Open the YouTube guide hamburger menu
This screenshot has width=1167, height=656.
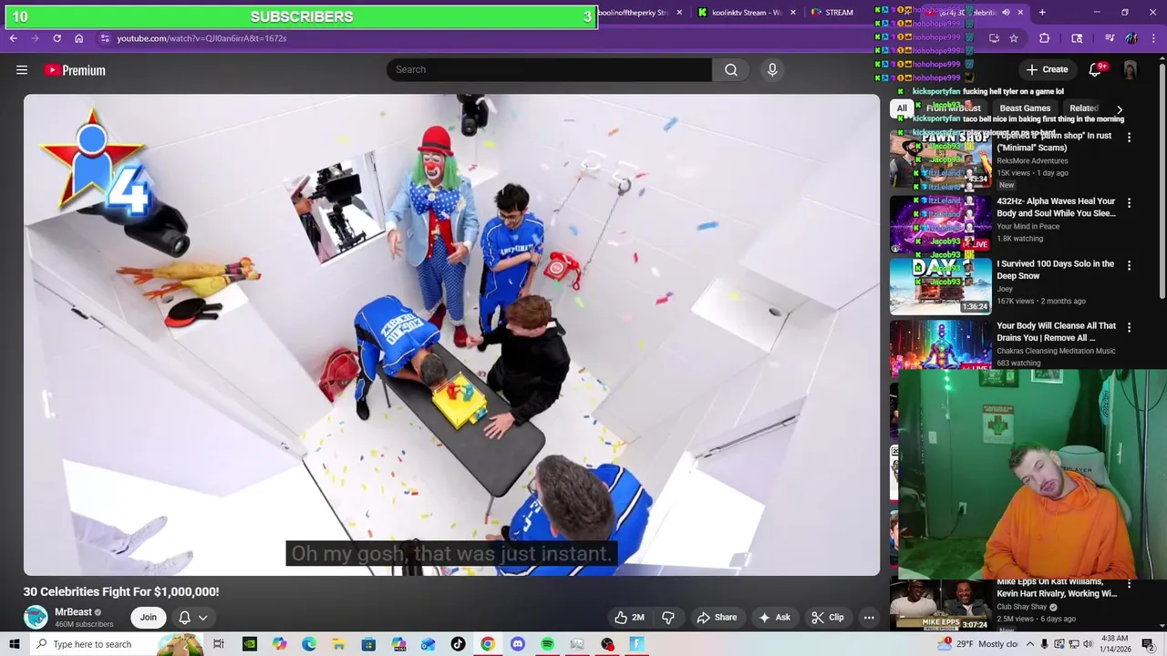pyautogui.click(x=22, y=70)
